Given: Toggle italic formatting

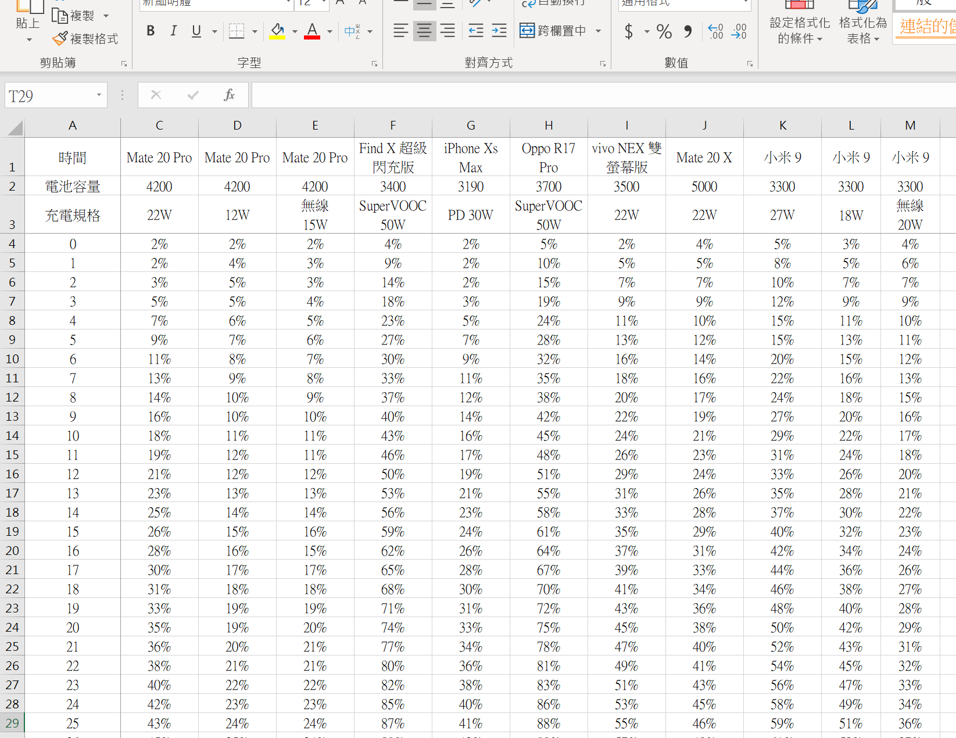Looking at the screenshot, I should pos(173,31).
